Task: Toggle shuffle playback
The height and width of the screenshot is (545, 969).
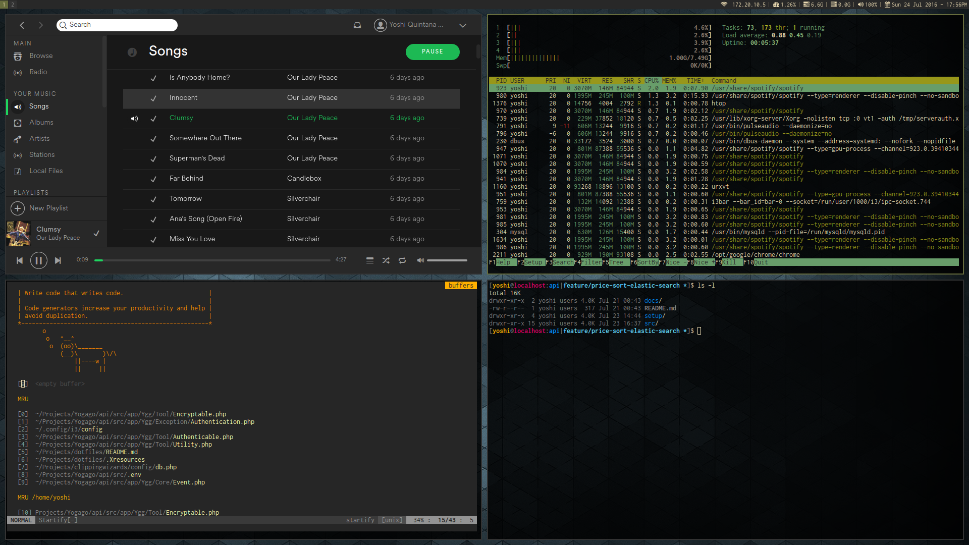Action: coord(386,260)
